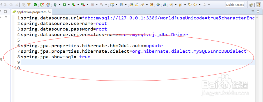This screenshot has height=102, width=263.
Task: Open the Spring S dropdown arrow
Action: click(126, 5)
